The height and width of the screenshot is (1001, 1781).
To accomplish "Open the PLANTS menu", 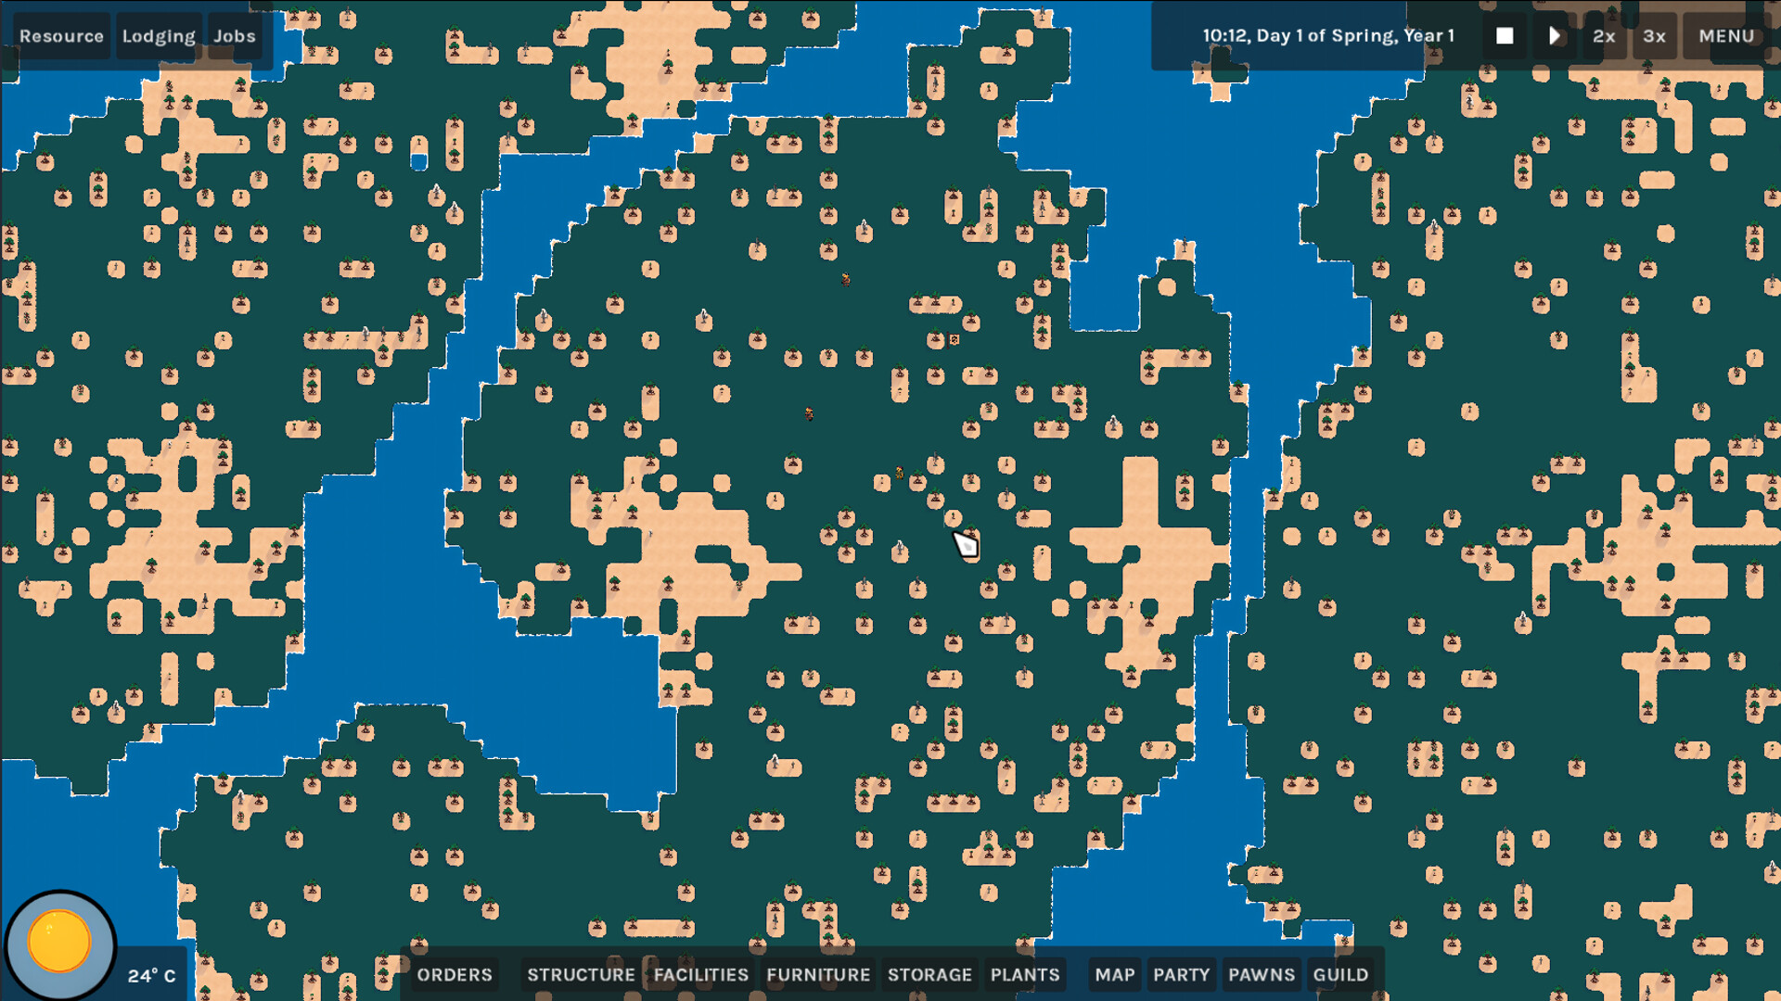I will coord(1026,974).
